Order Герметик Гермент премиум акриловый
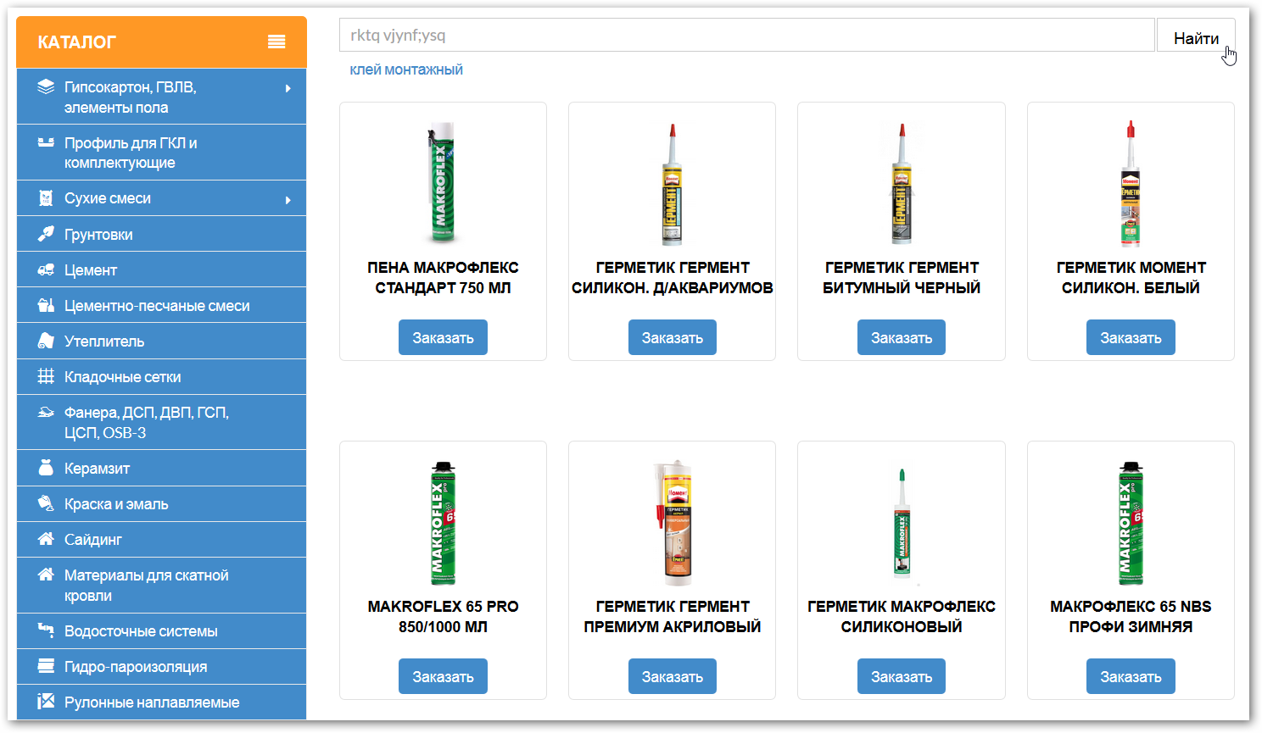Viewport: 1262px width, 733px height. [x=672, y=676]
